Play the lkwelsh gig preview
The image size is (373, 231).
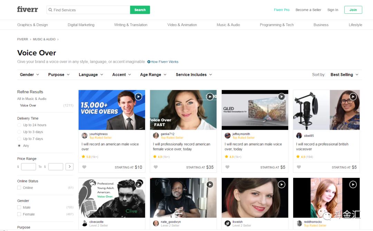point(281,184)
